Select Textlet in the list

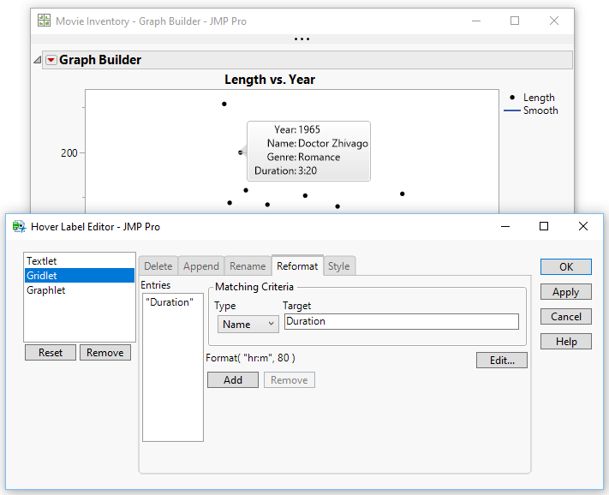pos(42,261)
